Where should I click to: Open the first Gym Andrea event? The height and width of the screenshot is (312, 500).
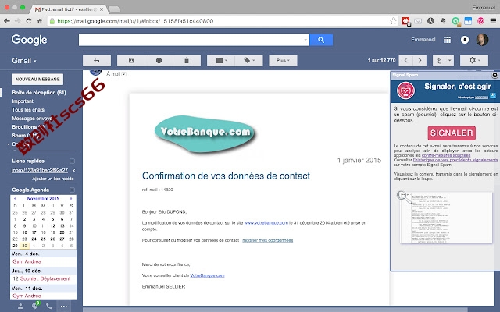pos(27,262)
